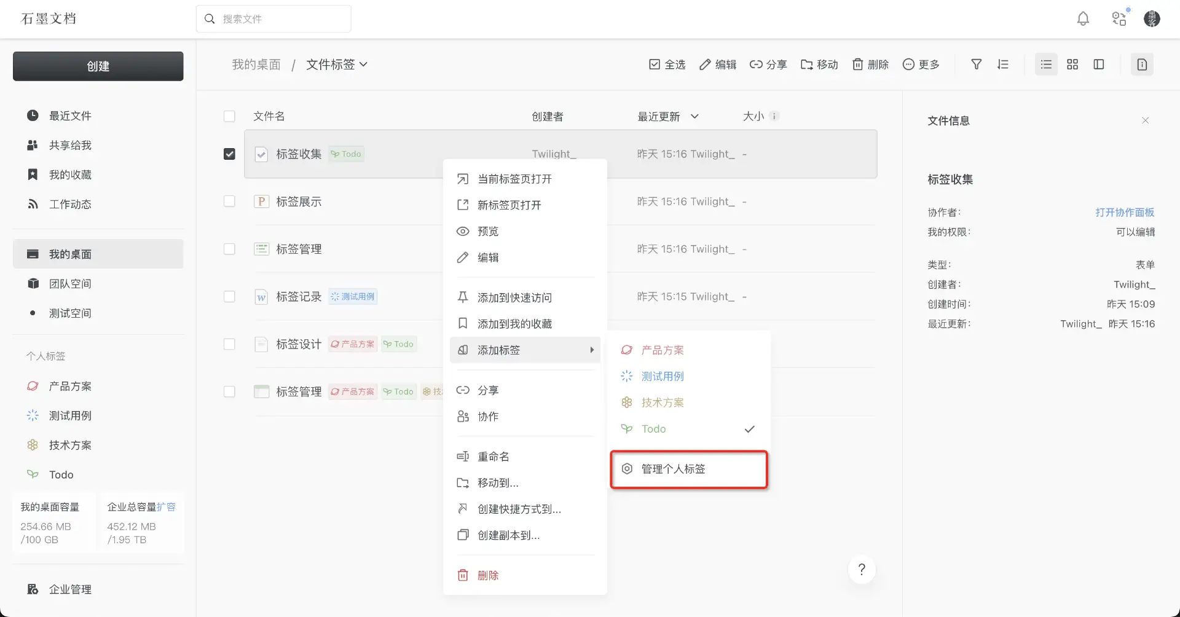Go to 我的桌面 breadcrumb
Image resolution: width=1180 pixels, height=617 pixels.
coord(256,65)
